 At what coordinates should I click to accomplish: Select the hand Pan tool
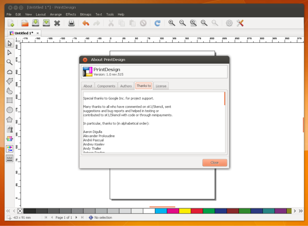tap(9, 72)
